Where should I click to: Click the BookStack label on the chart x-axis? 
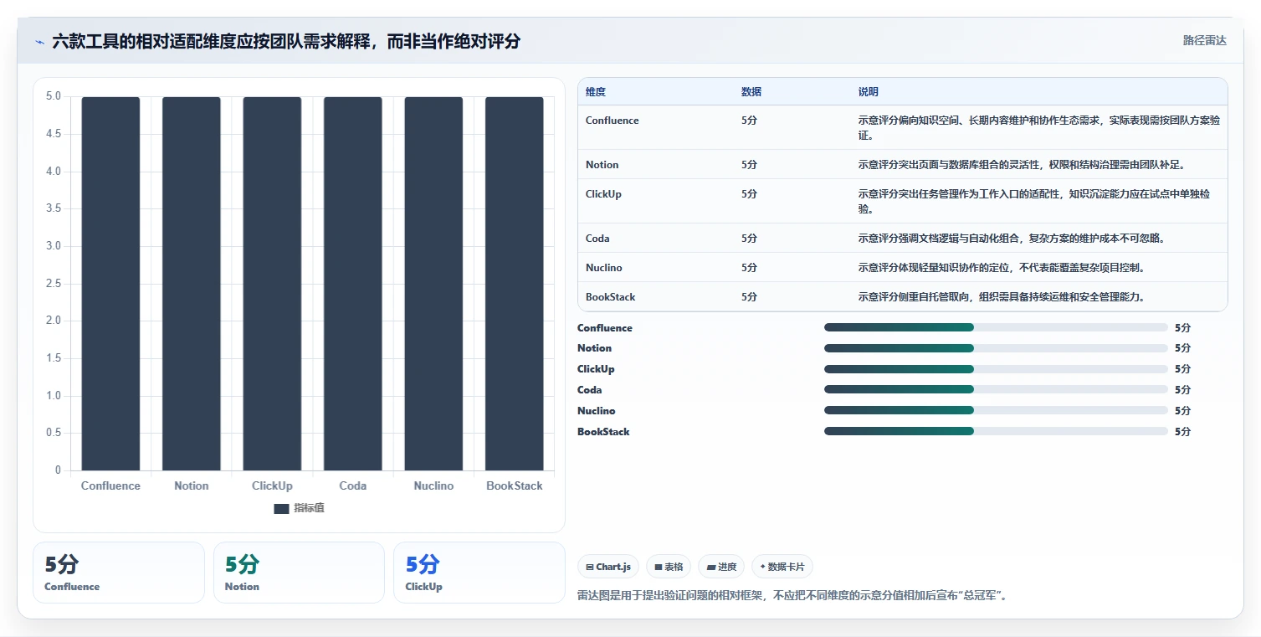pyautogui.click(x=515, y=485)
